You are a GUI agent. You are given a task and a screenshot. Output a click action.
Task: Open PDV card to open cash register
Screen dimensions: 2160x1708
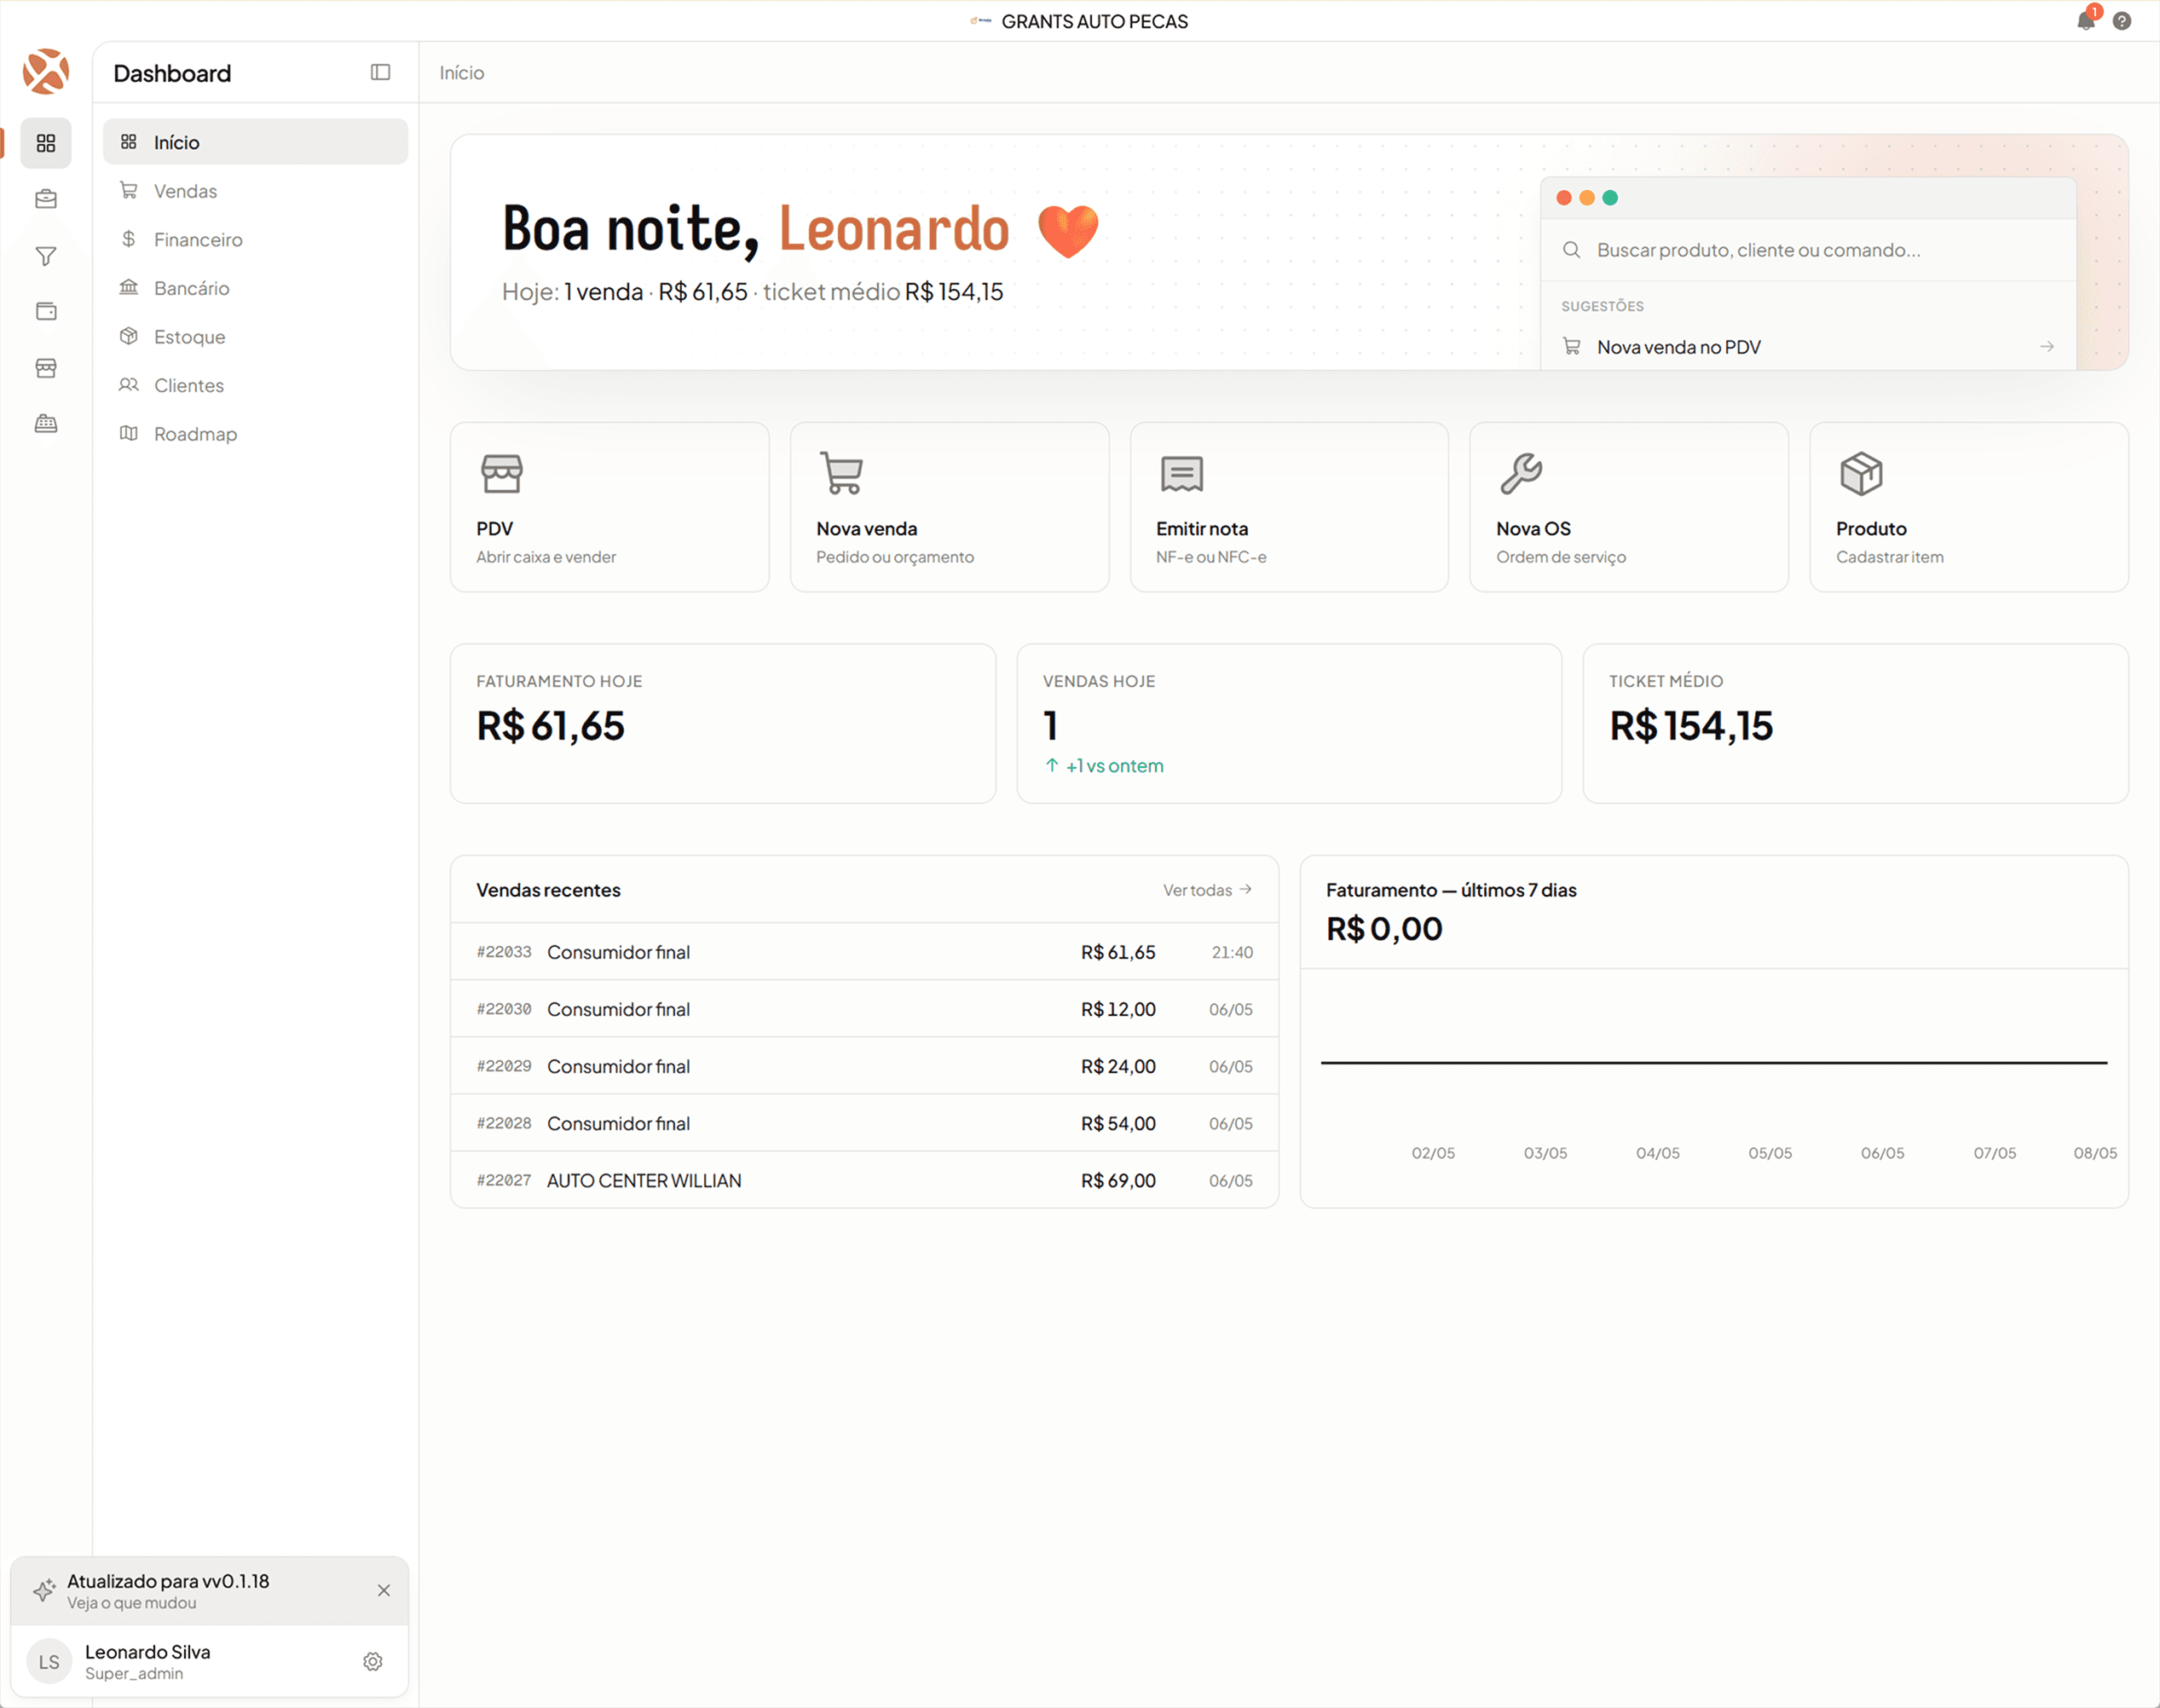(x=609, y=507)
